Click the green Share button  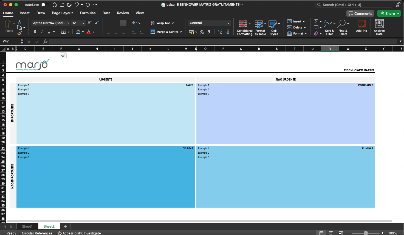coord(389,13)
